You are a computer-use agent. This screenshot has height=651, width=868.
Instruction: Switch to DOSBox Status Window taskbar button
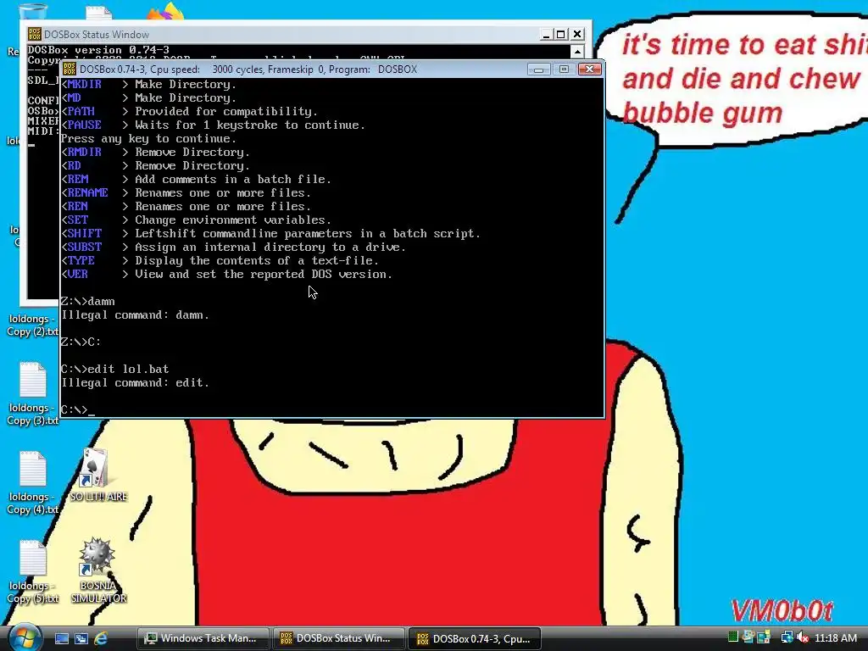[x=338, y=638]
